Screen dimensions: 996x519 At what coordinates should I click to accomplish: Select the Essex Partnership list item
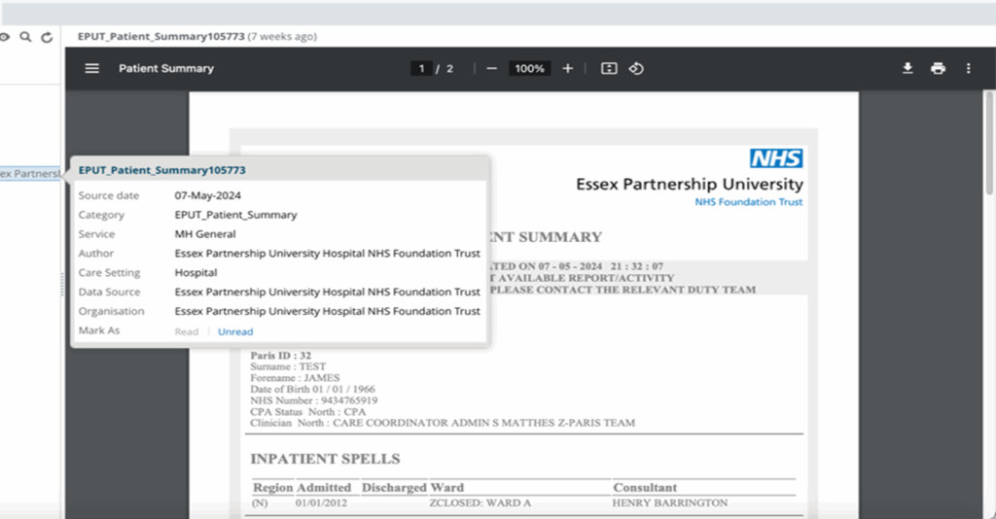[x=30, y=173]
